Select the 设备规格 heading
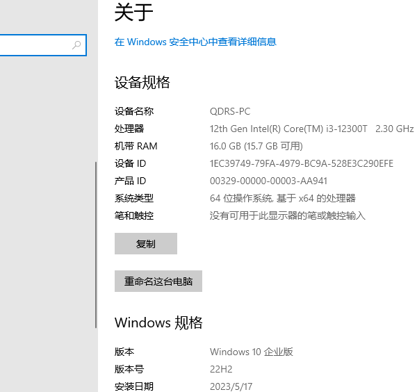 point(142,82)
